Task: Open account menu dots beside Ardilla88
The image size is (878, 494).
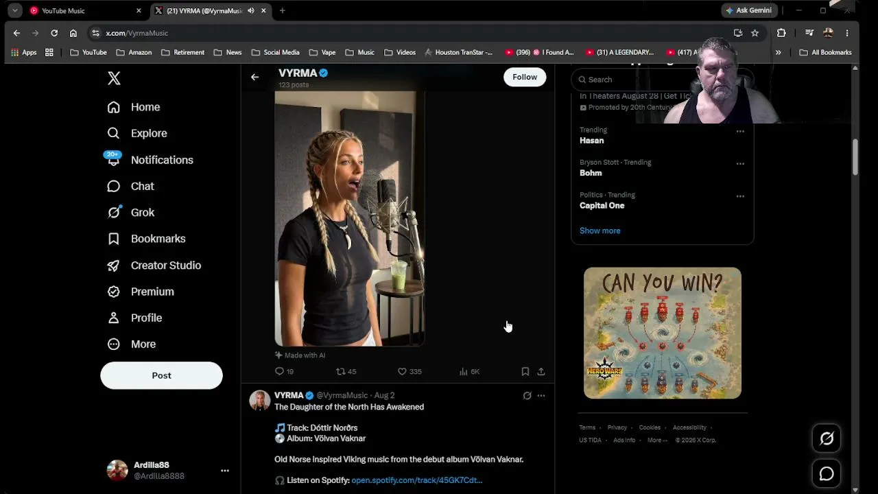Action: 224,471
